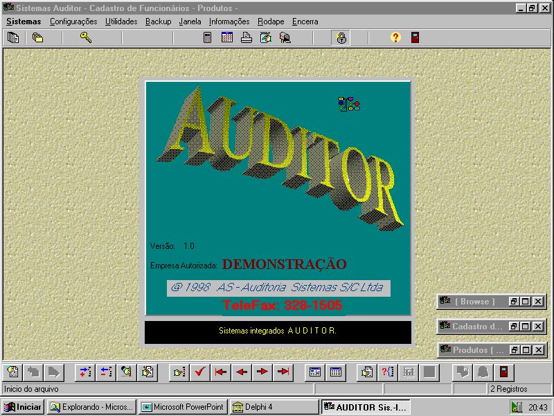Open the Backup menu
Screen dimensions: 554x416
tap(158, 21)
